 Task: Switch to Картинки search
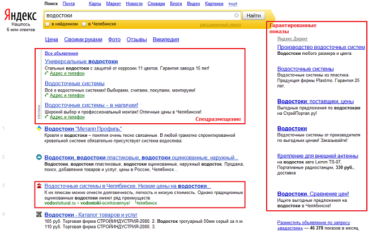[x=214, y=4]
